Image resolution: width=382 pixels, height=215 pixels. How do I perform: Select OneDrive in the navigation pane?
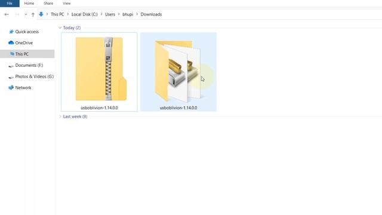coord(24,43)
